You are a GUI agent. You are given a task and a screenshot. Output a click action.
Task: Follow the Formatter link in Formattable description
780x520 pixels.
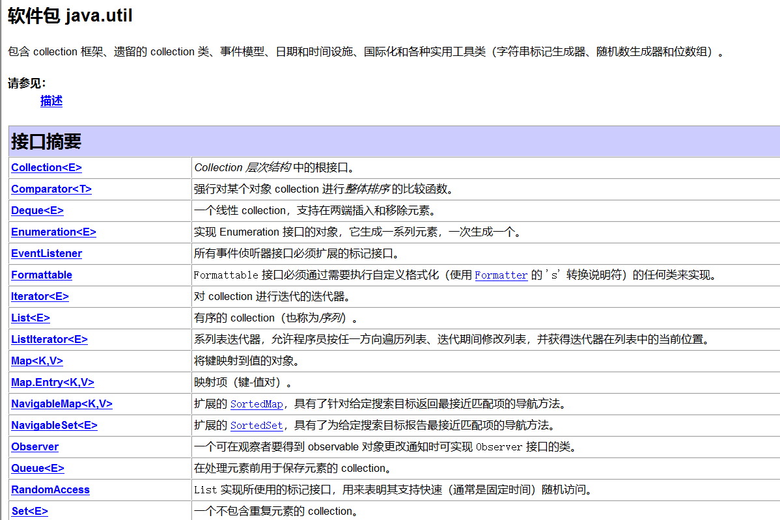click(x=501, y=275)
